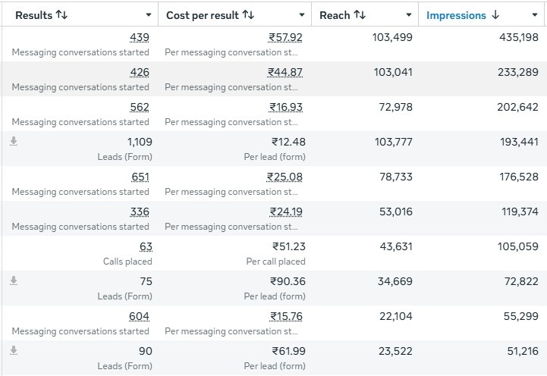Click the descending arrow next to Impressions header
This screenshot has width=547, height=376.
click(495, 15)
